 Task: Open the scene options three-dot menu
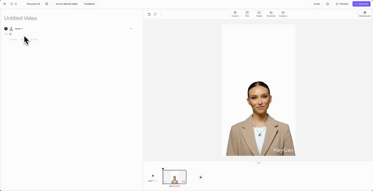(131, 29)
